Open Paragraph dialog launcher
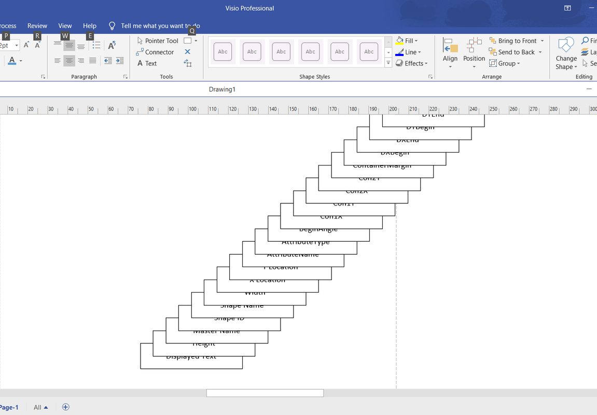597x415 pixels. [x=126, y=77]
